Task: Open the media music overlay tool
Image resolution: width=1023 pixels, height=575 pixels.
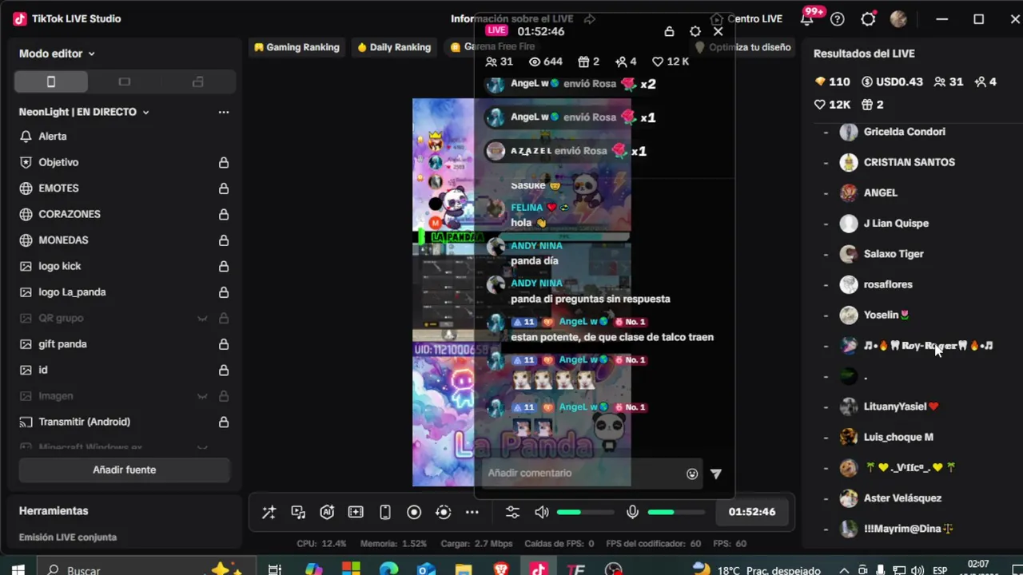Action: 298,513
